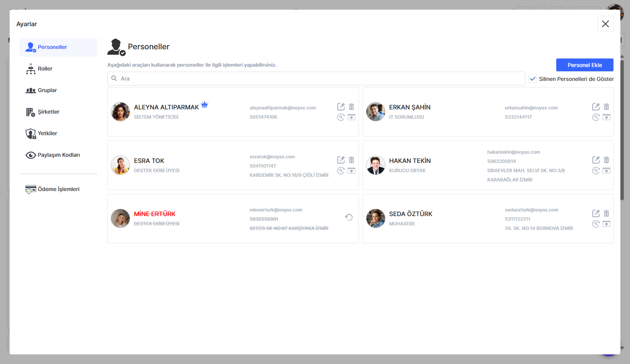Uncheck Silinen Personelleri de Göster checkbox
The image size is (630, 364).
pos(533,79)
